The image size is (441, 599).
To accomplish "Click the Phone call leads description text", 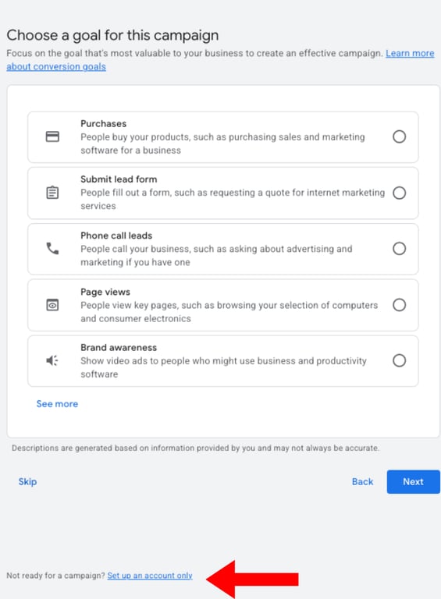I will (x=216, y=256).
